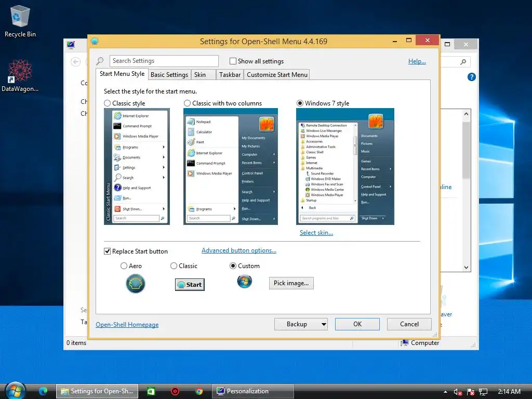Click the Computer icon in the status bar
The height and width of the screenshot is (399, 532).
(x=404, y=343)
